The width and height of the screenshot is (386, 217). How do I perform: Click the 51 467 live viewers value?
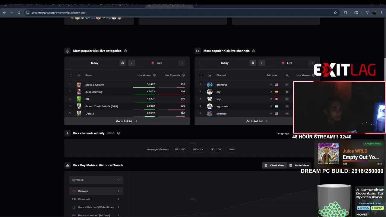point(151,84)
